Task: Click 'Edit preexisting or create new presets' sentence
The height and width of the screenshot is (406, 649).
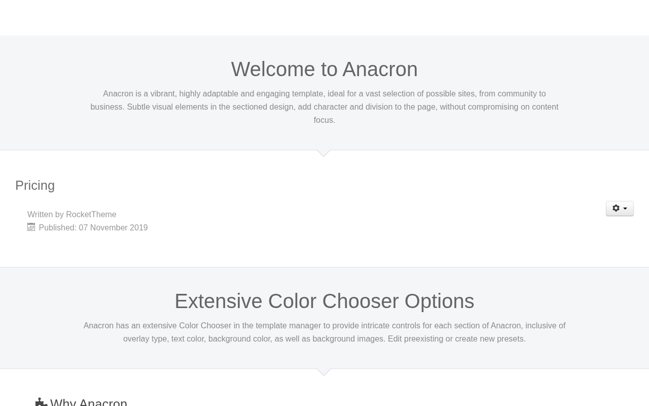Action: click(x=456, y=339)
